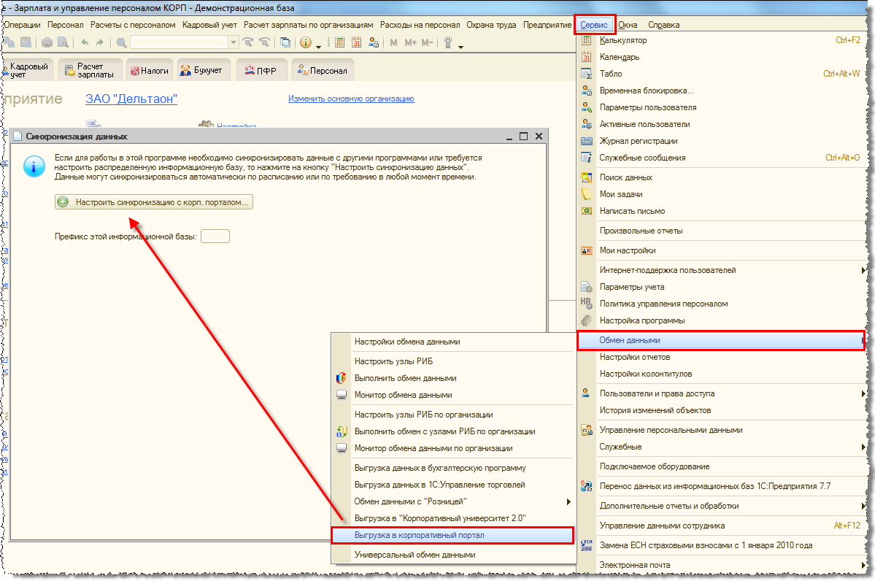Click the Print icon in the toolbar
Screen dimensions: 875x581
tap(47, 42)
